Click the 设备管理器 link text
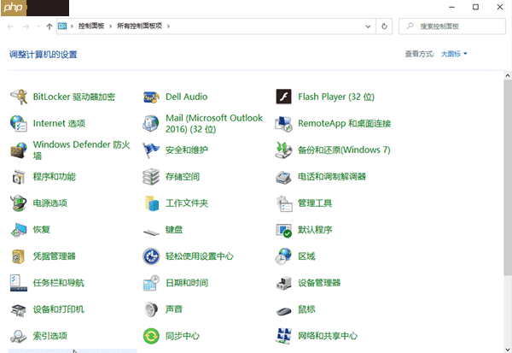 (319, 283)
